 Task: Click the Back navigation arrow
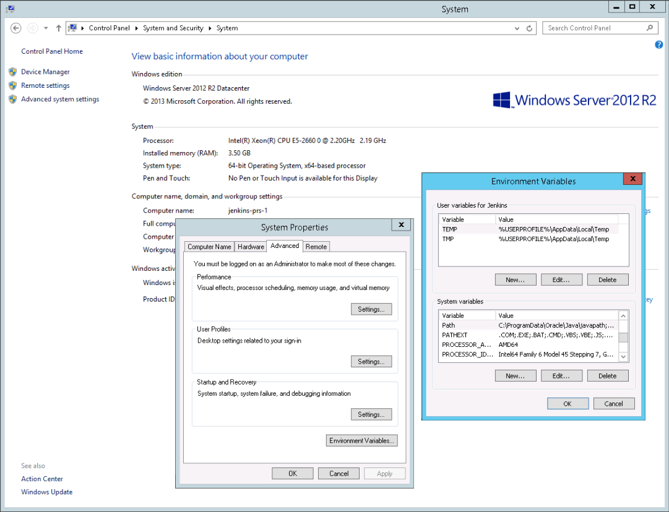point(16,28)
